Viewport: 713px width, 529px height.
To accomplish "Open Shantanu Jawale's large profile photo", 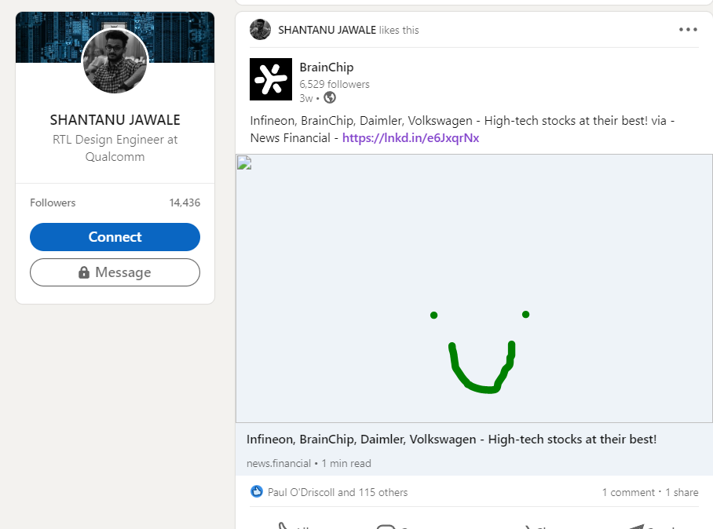I will (x=115, y=60).
